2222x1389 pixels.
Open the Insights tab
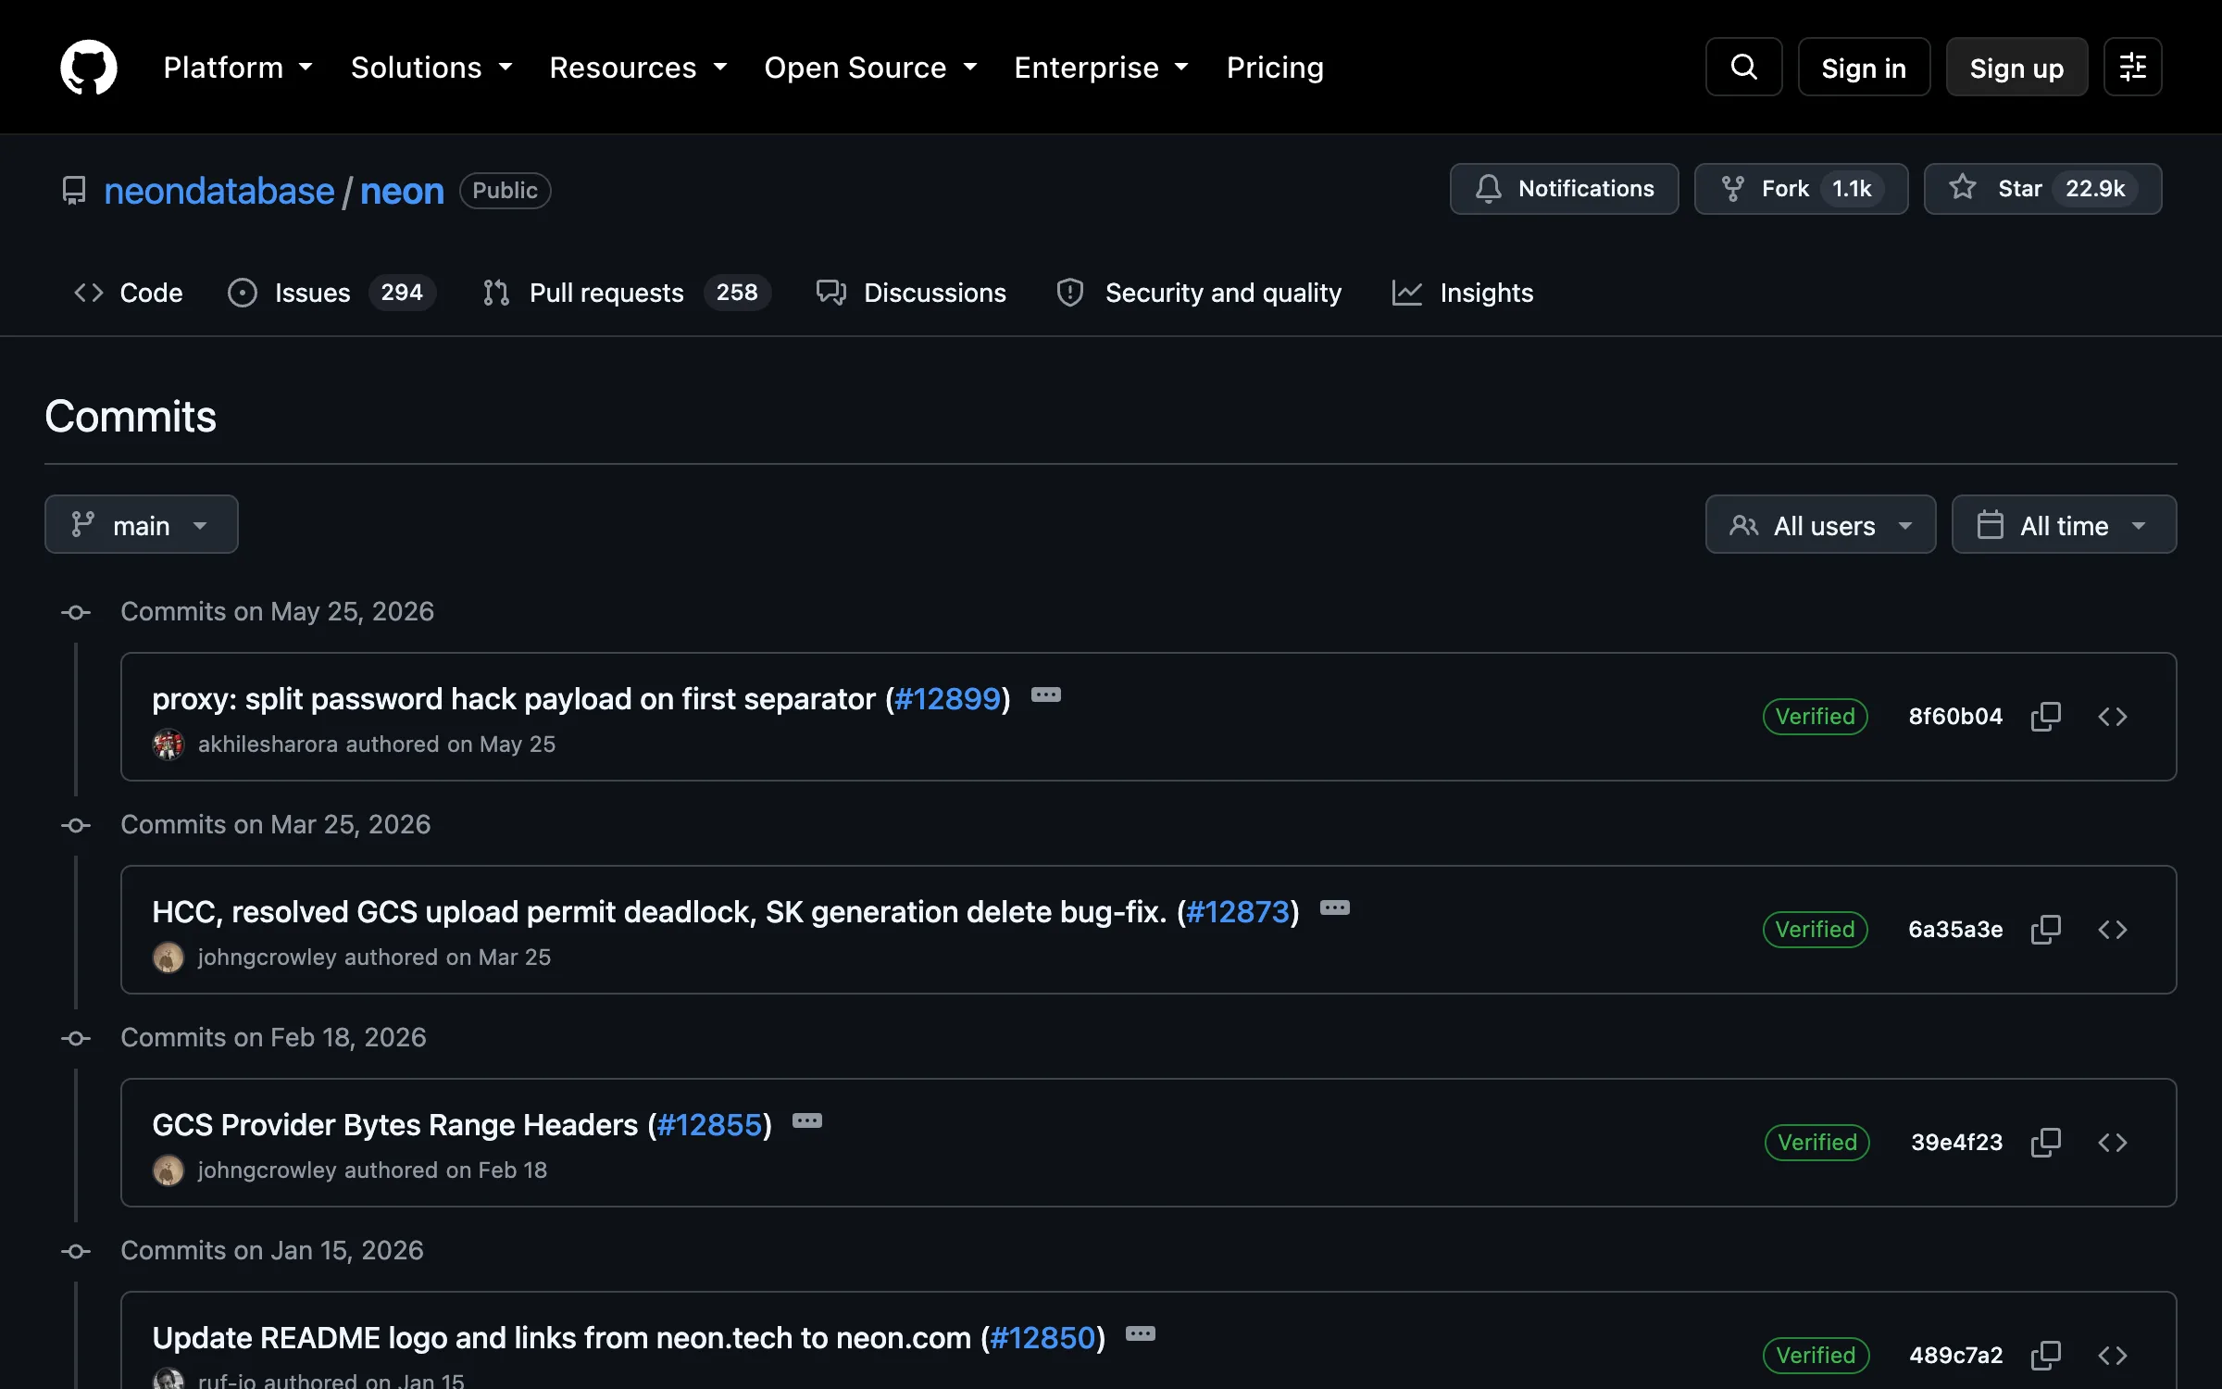click(1463, 293)
